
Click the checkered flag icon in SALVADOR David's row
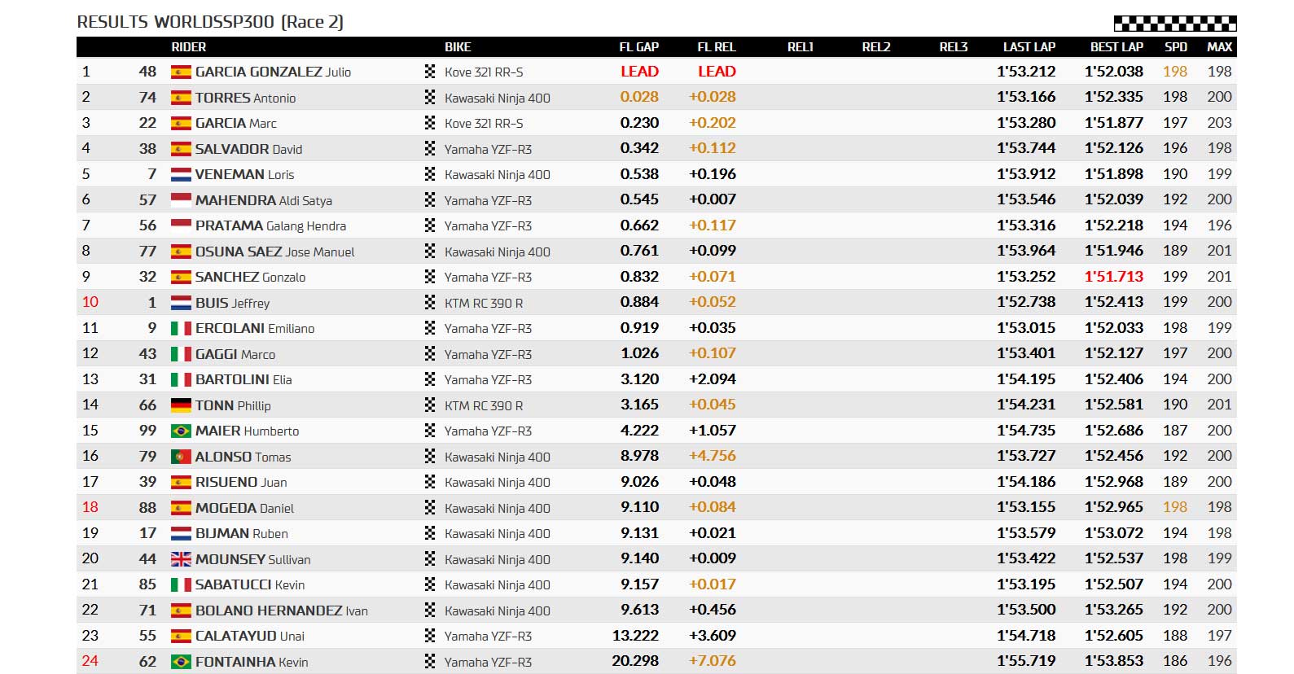pyautogui.click(x=430, y=149)
